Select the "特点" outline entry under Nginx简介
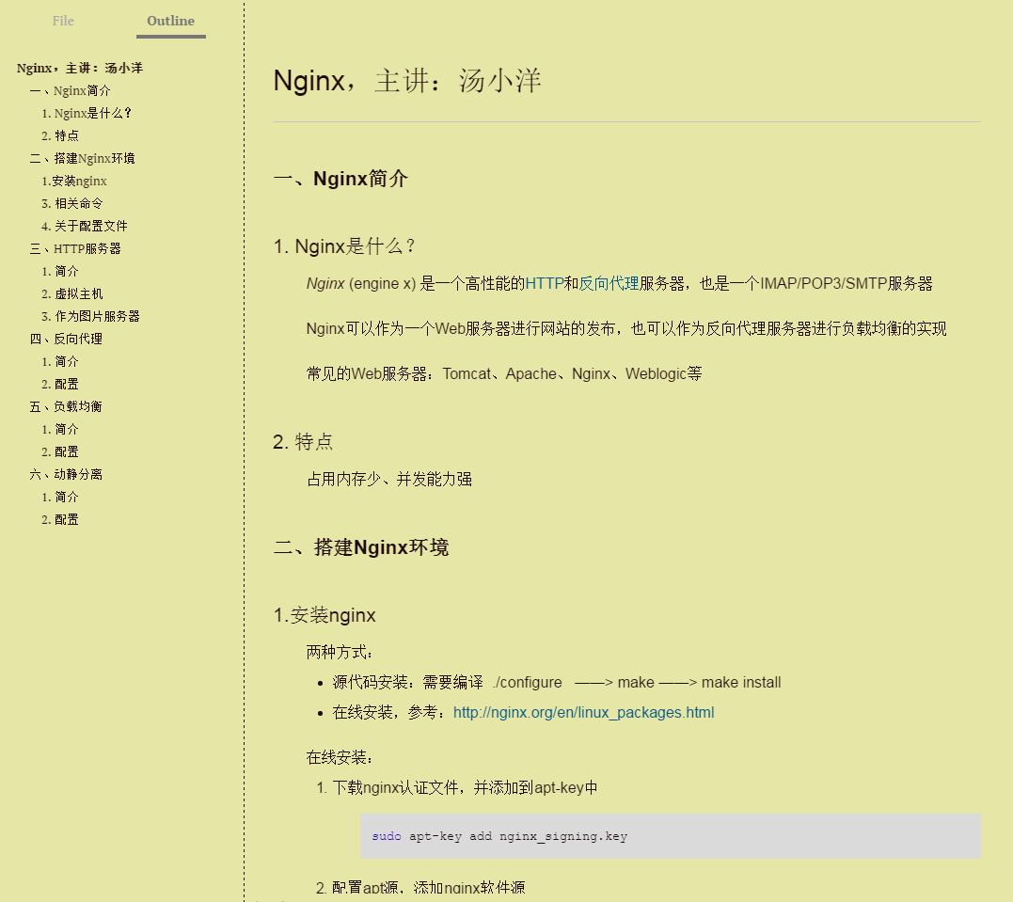 click(61, 135)
